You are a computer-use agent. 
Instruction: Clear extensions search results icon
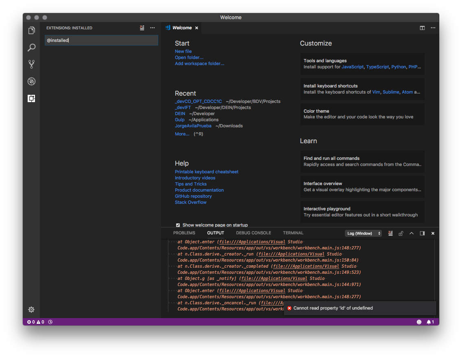[142, 28]
